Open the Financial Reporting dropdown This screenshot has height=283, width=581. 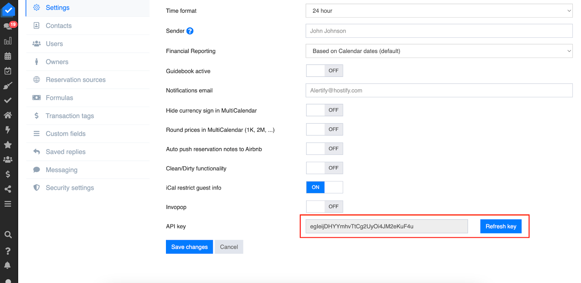pos(439,51)
